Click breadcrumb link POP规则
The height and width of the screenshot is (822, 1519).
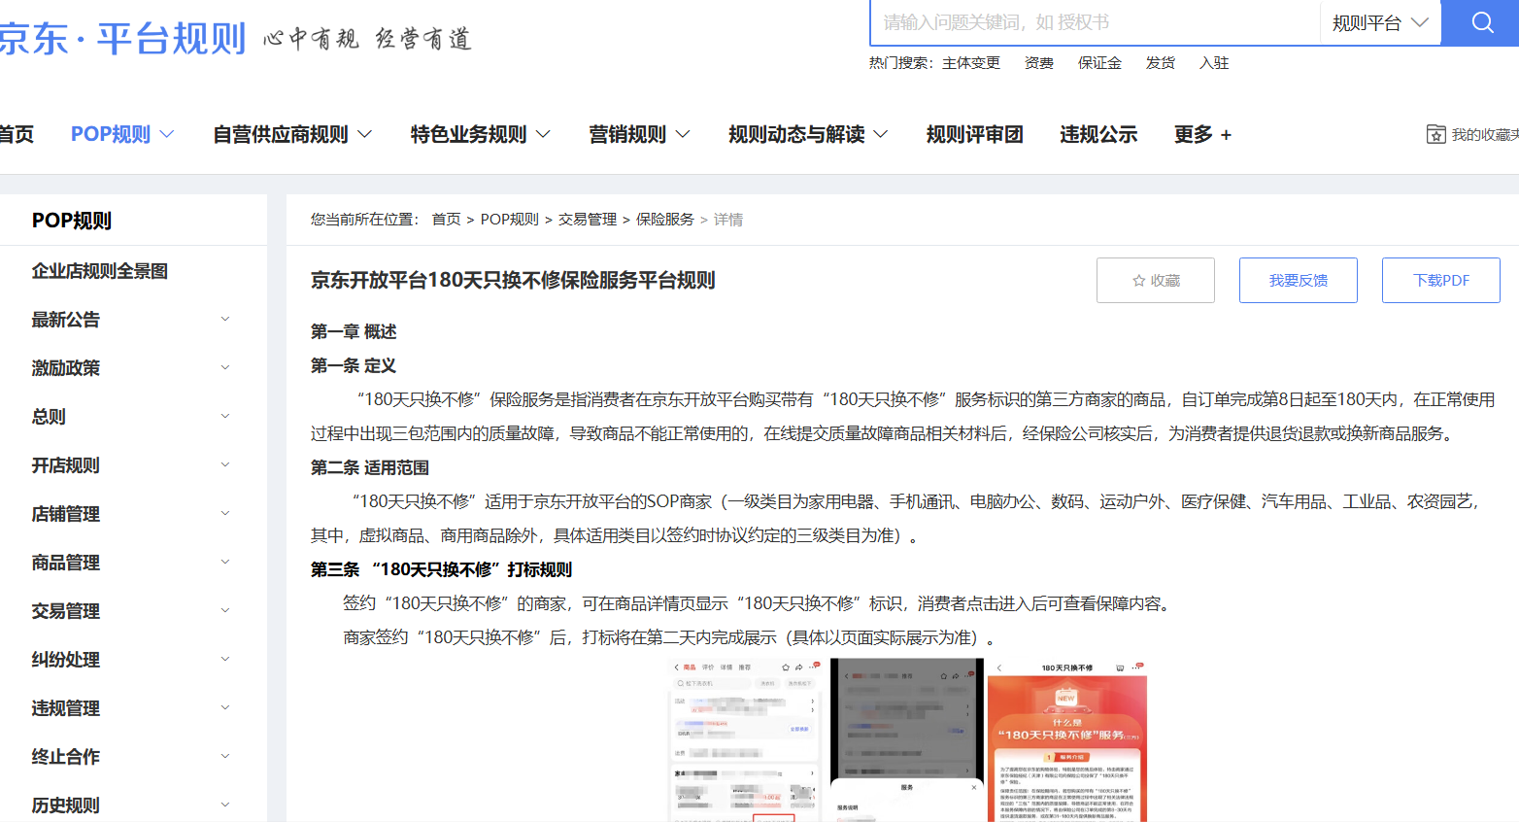510,220
